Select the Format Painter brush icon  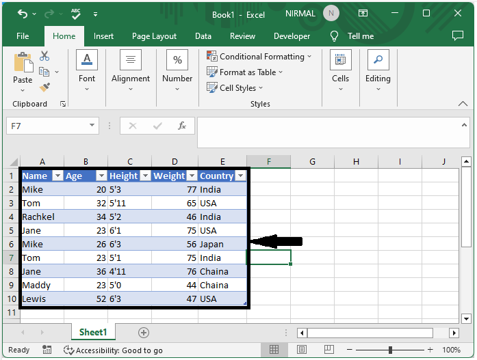point(44,87)
